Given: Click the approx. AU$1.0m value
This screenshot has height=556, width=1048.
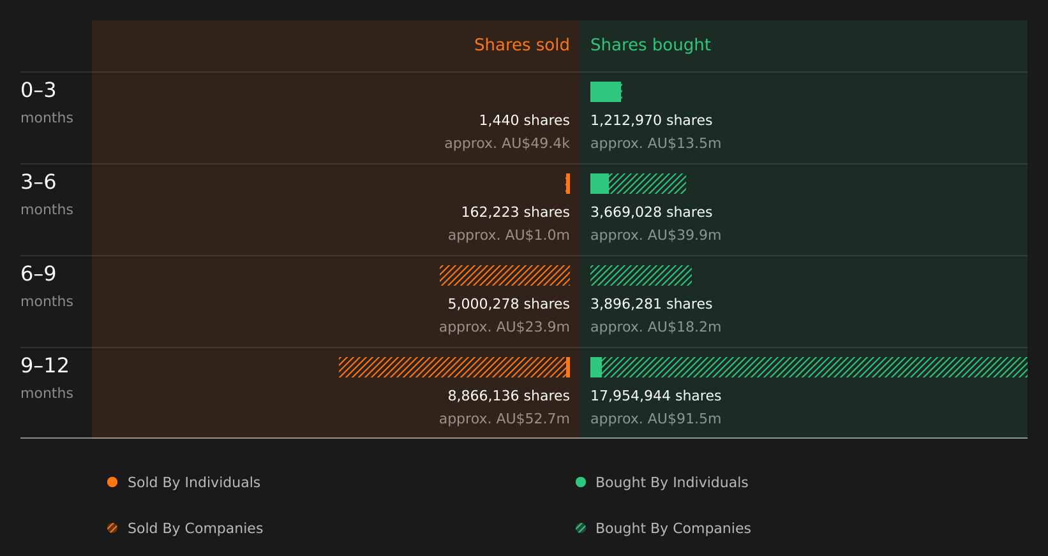Looking at the screenshot, I should point(509,235).
